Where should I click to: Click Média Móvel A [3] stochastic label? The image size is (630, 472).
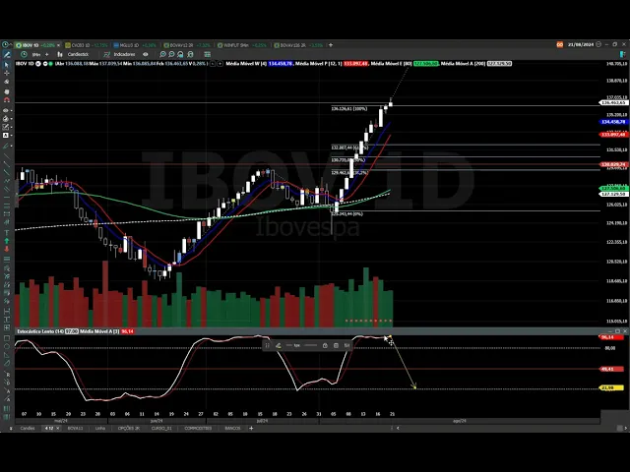click(99, 331)
